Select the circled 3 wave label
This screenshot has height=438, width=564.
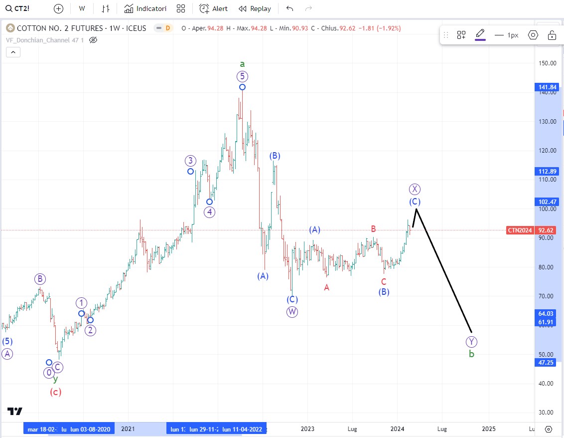click(191, 161)
